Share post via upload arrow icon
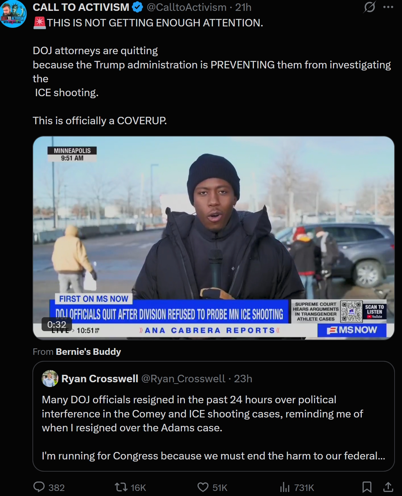 tap(388, 487)
